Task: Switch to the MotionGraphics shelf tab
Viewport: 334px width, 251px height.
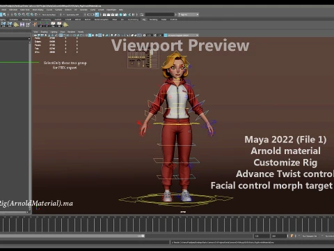Action: click(102, 20)
